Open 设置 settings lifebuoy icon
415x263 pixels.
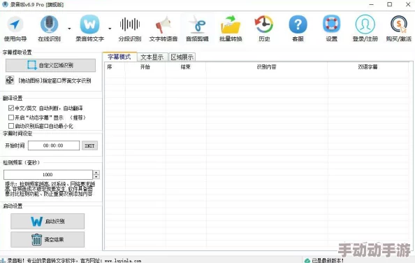coord(332,24)
